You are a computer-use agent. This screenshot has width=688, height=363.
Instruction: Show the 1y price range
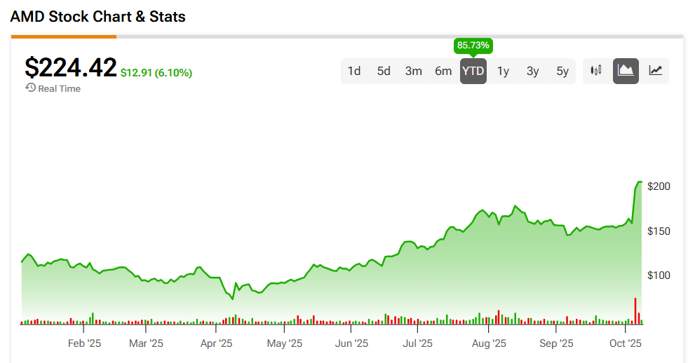503,71
